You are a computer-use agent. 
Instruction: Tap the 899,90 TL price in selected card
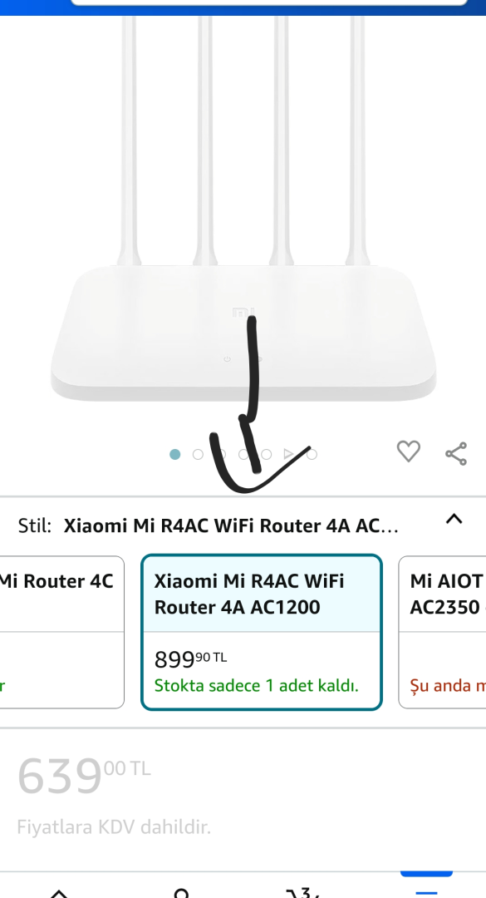[190, 659]
